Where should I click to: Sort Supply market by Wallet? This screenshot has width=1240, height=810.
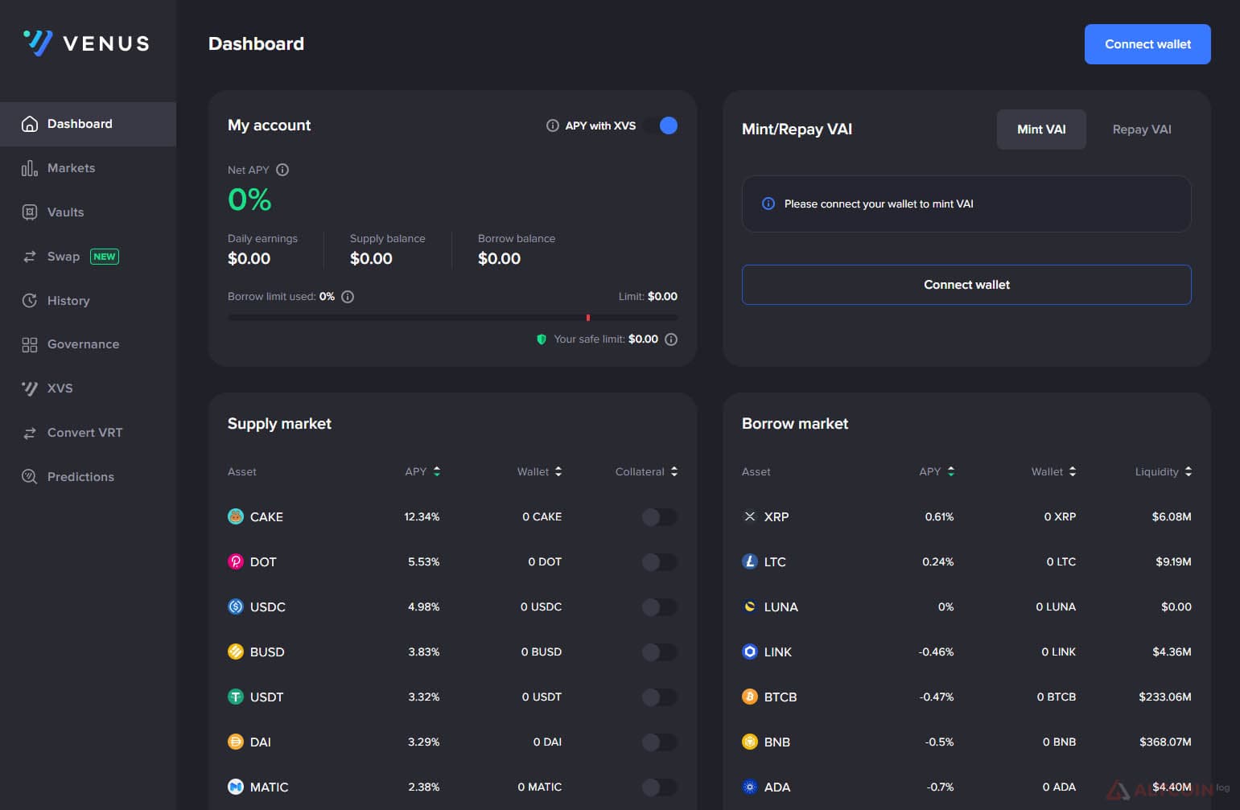coord(539,471)
